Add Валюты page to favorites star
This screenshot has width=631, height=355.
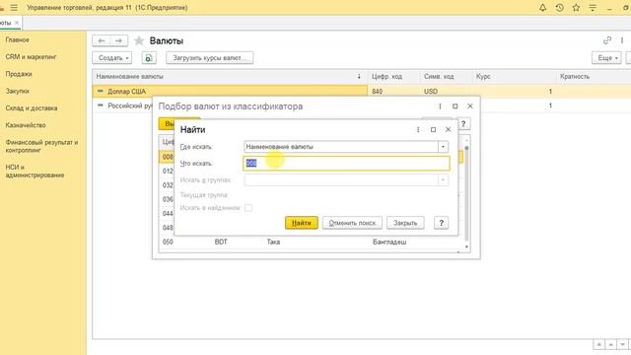139,40
